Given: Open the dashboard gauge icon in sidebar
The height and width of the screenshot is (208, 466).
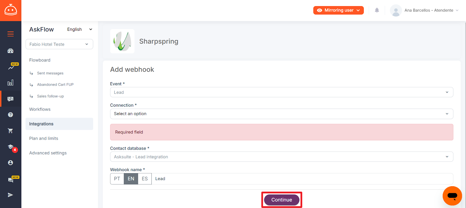Looking at the screenshot, I should pyautogui.click(x=10, y=51).
